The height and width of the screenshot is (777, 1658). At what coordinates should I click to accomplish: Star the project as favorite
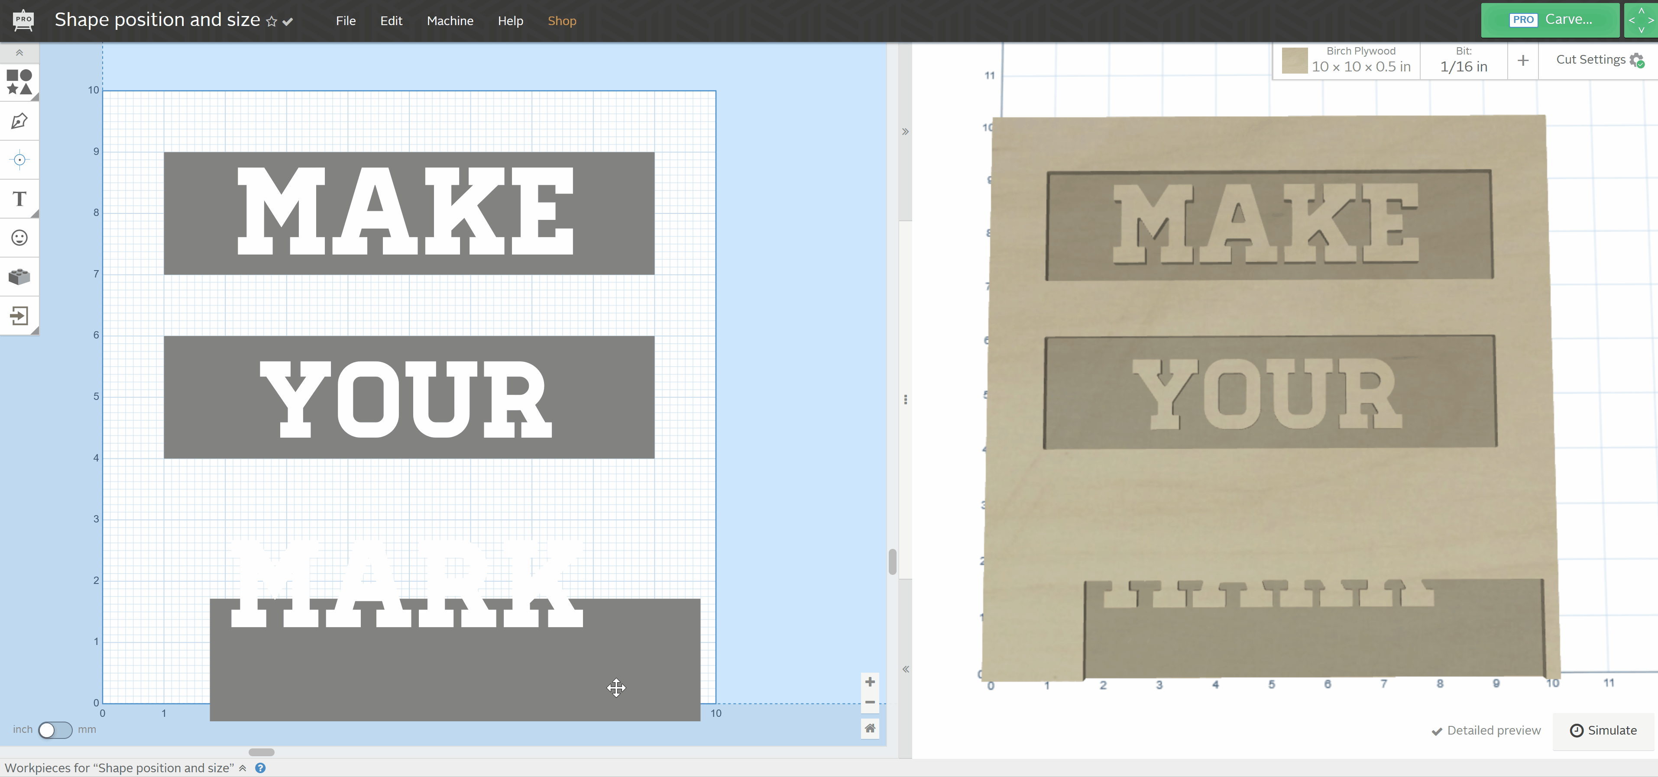(272, 22)
